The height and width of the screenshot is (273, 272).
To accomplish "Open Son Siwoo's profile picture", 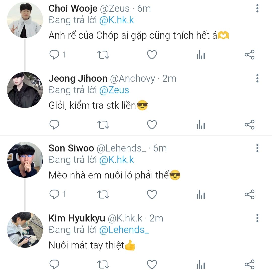I will point(25,160).
